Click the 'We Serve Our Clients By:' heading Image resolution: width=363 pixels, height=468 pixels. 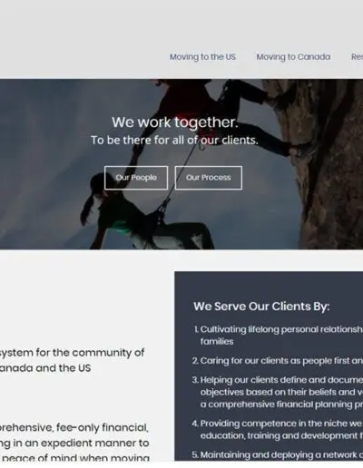tap(261, 307)
